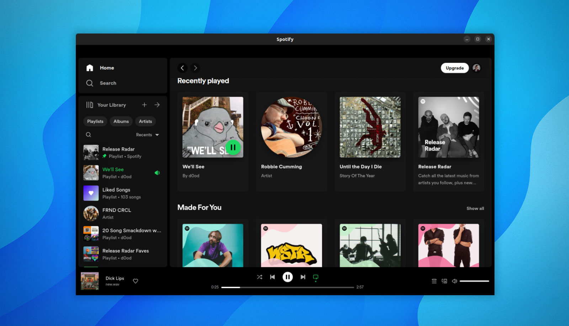Filter library by Albums
The image size is (569, 326).
pyautogui.click(x=121, y=122)
